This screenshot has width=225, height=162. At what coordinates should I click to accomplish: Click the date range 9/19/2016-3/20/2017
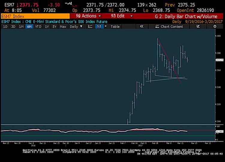coord(204,22)
